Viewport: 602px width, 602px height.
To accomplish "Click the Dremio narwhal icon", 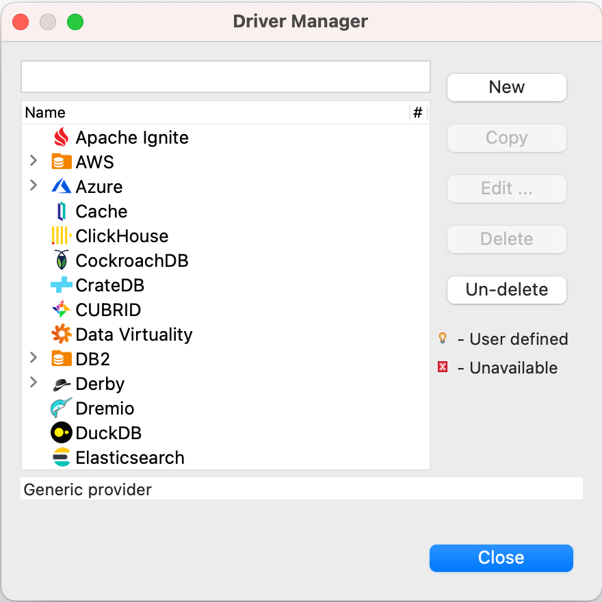I will pos(62,408).
